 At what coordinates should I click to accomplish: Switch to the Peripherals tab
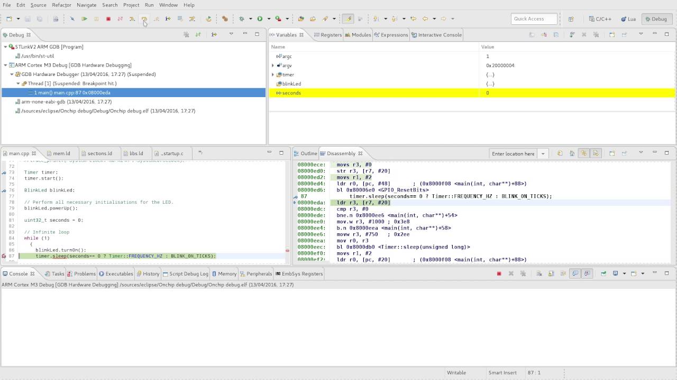pos(255,273)
